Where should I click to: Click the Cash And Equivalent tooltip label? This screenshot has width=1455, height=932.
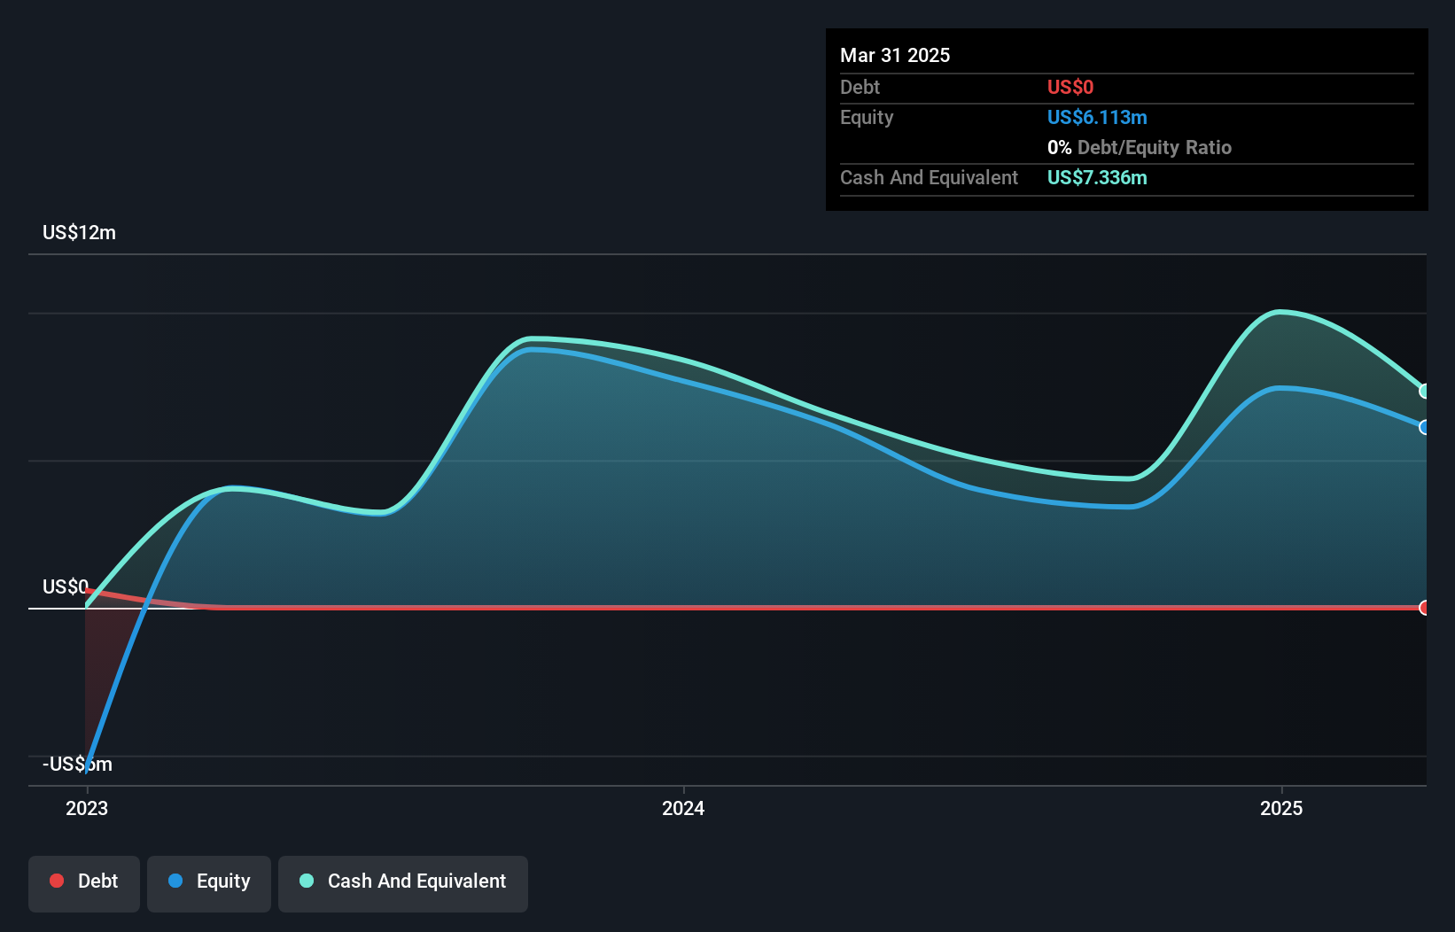point(929,177)
